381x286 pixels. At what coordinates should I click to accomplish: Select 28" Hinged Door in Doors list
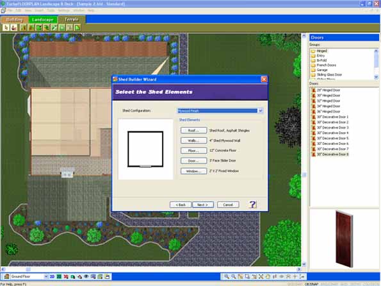click(x=328, y=90)
